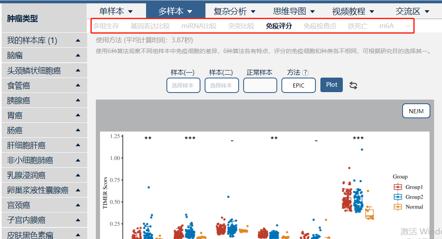442x239 pixels.
Task: Click the swap samples arrows icon
Action: [x=353, y=85]
